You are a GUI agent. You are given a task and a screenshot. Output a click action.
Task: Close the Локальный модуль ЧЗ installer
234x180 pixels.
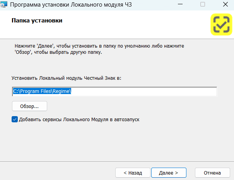point(224,5)
